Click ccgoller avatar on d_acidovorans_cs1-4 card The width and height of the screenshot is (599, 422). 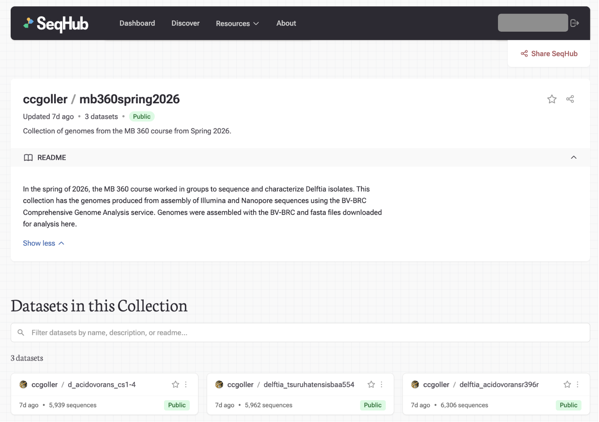click(23, 384)
